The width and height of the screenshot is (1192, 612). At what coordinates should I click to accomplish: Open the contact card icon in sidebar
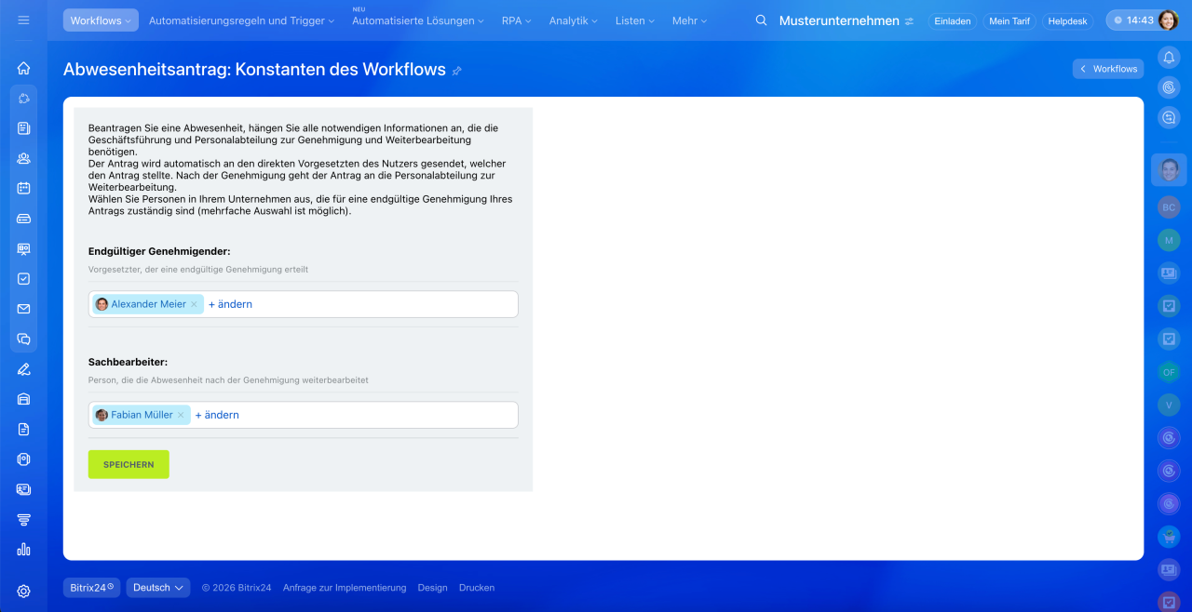coord(23,489)
